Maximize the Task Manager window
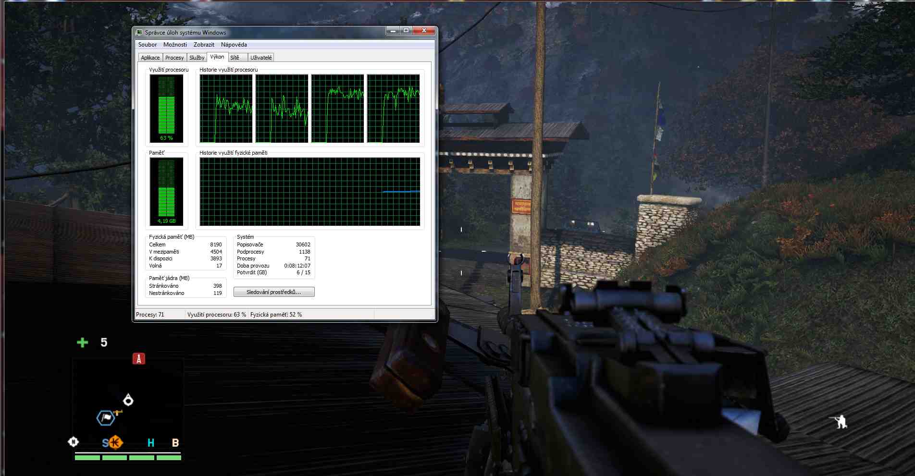This screenshot has height=476, width=915. coord(406,31)
